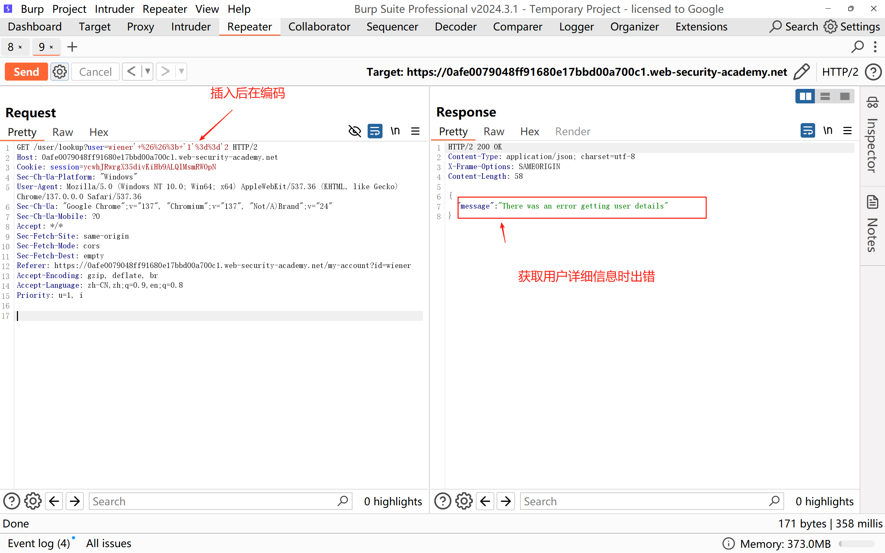885x553 pixels.
Task: Open the Repeater help question mark icon
Action: [x=873, y=72]
